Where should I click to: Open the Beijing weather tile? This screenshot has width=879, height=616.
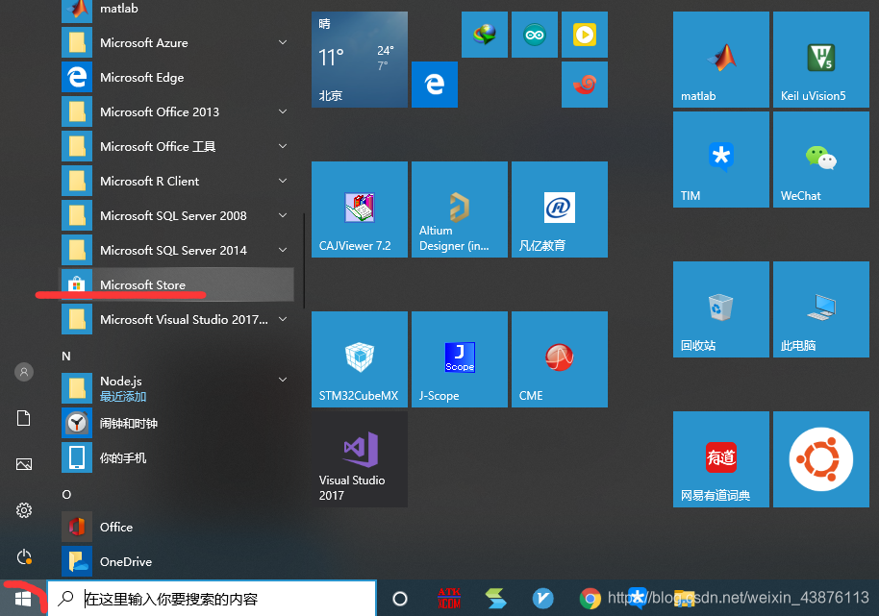360,60
